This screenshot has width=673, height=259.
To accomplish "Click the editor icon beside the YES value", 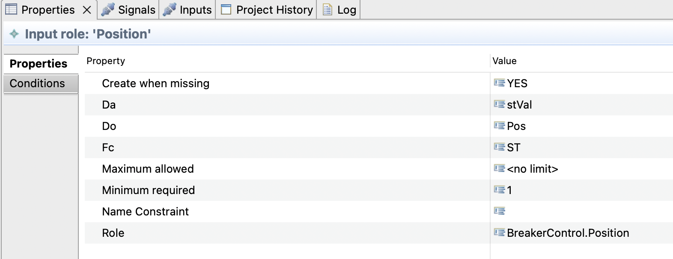I will pyautogui.click(x=500, y=83).
